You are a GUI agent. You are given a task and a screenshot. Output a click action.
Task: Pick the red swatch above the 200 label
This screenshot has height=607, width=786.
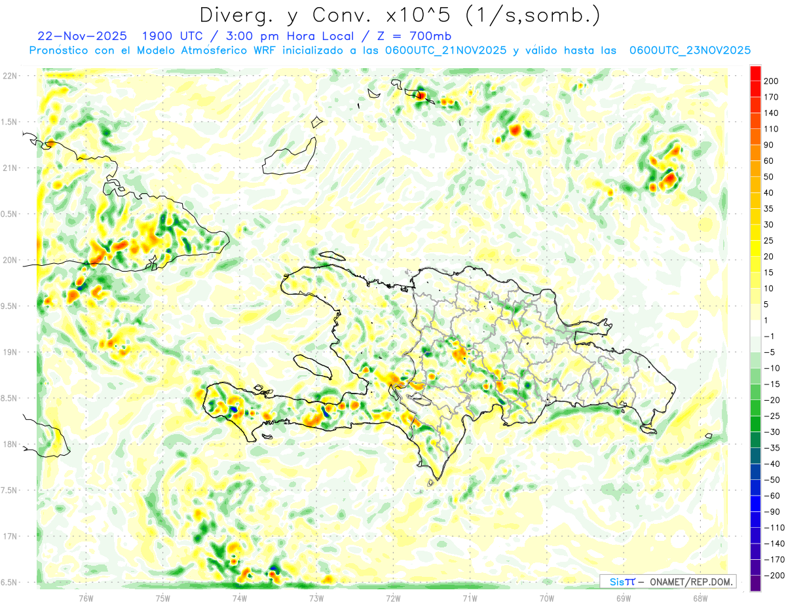pyautogui.click(x=755, y=73)
